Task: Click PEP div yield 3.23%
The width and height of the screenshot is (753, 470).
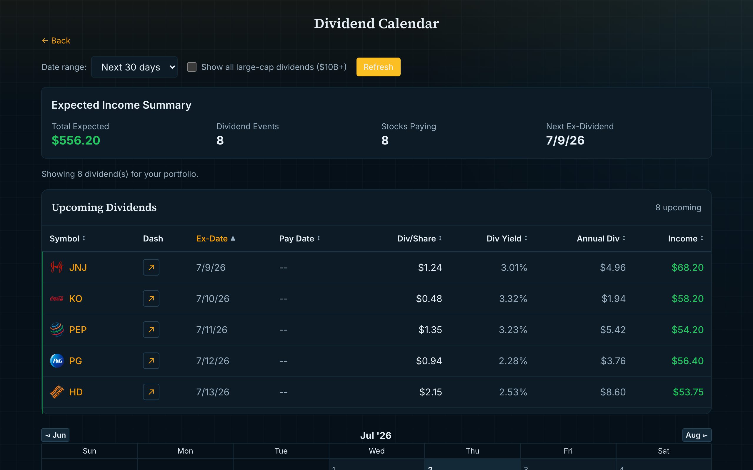Action: [x=513, y=330]
